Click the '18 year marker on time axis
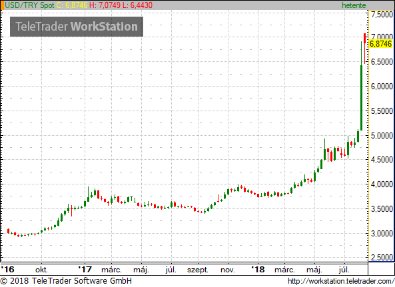 tap(258, 270)
